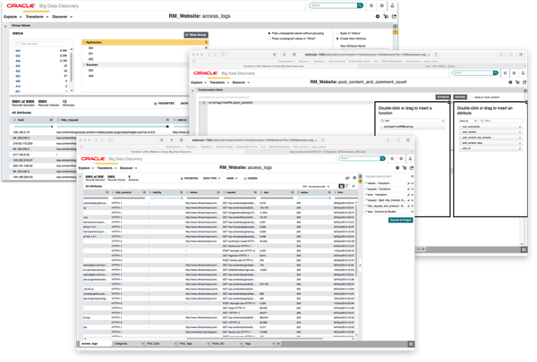Switch to the Post_Tags tab at bottom of the front window
Screen dimensions: 537x362
pos(192,343)
